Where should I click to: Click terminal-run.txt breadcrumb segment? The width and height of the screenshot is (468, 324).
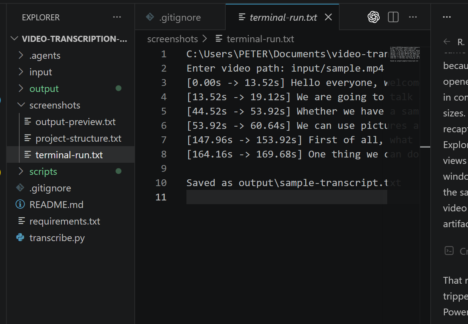coord(260,39)
